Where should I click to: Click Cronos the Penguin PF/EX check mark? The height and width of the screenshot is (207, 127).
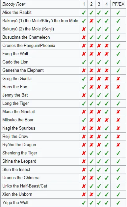tap(118, 46)
